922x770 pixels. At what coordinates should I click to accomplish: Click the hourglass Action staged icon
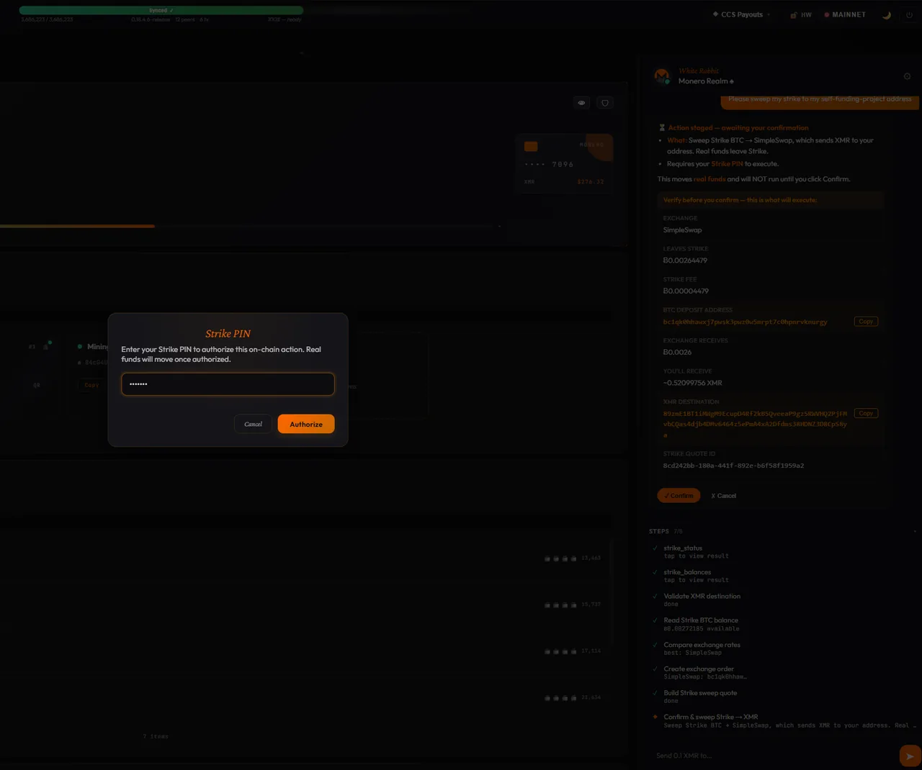click(x=662, y=127)
